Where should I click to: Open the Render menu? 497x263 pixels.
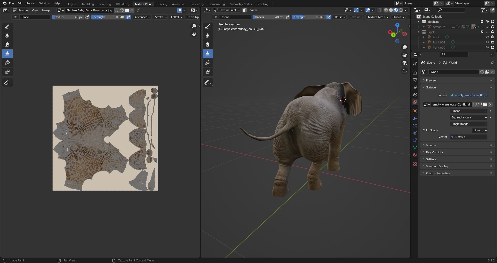tap(31, 3)
